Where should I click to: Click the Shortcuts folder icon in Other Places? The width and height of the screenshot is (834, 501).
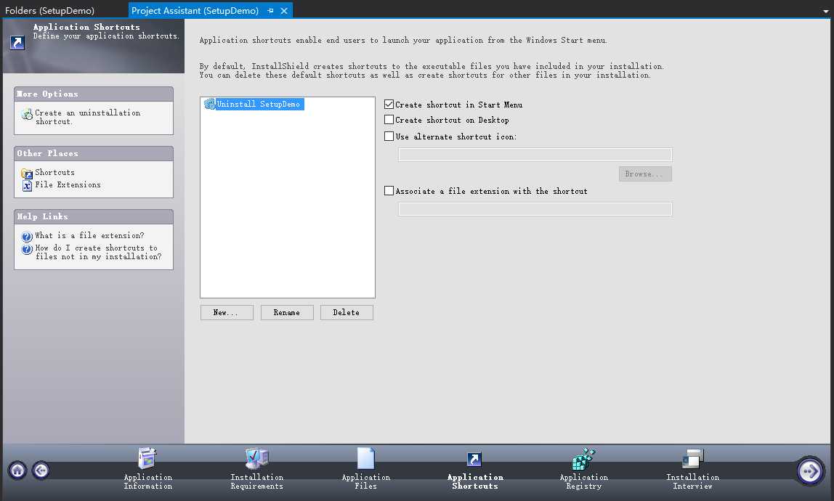pyautogui.click(x=27, y=174)
